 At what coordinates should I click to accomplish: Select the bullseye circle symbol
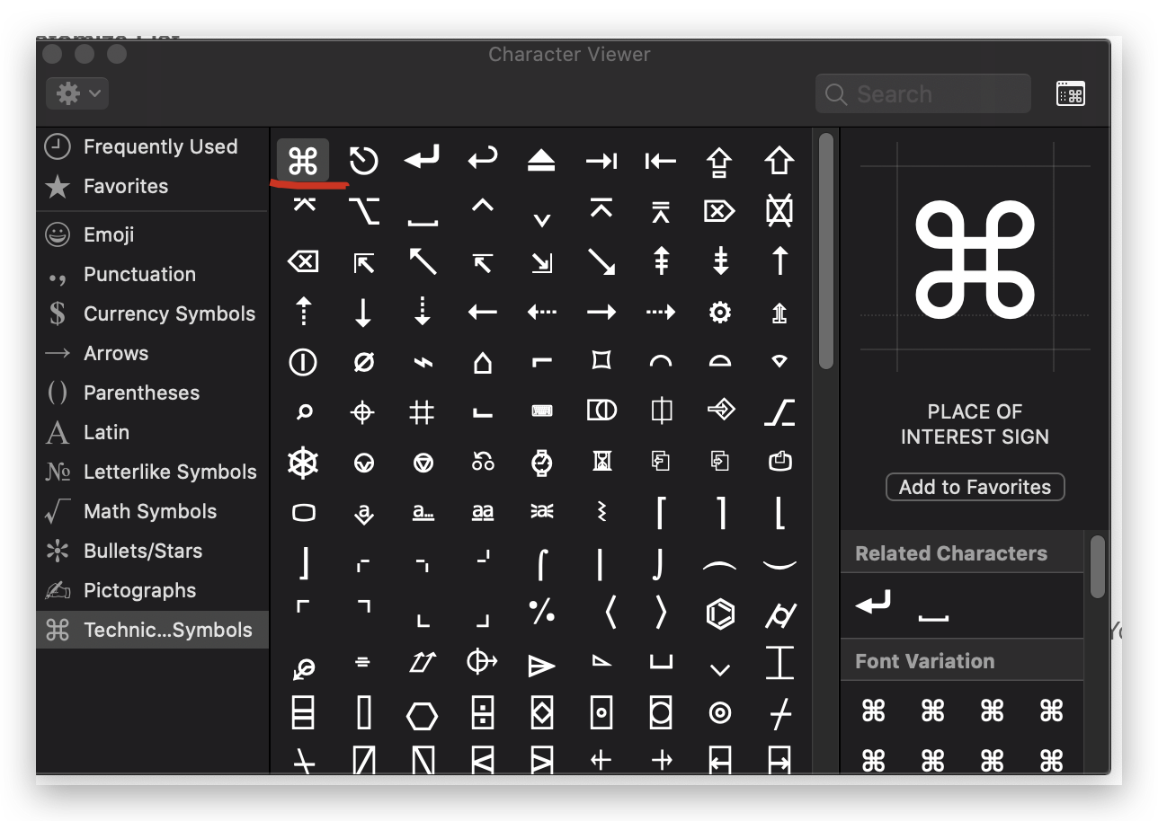(x=719, y=713)
